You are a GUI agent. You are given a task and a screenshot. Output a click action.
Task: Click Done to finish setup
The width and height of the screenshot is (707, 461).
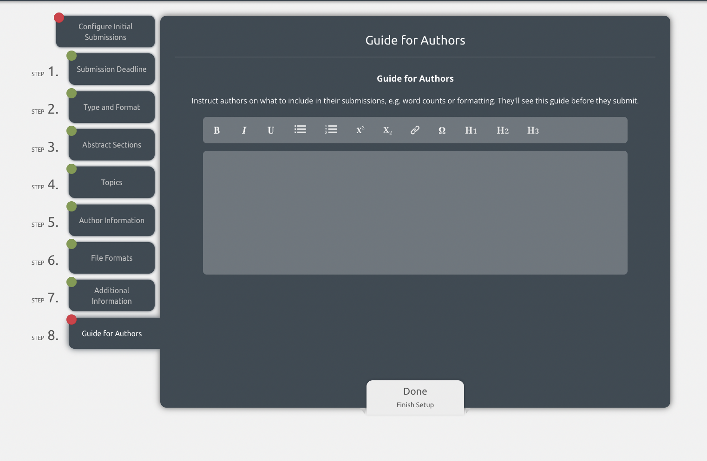point(415,397)
